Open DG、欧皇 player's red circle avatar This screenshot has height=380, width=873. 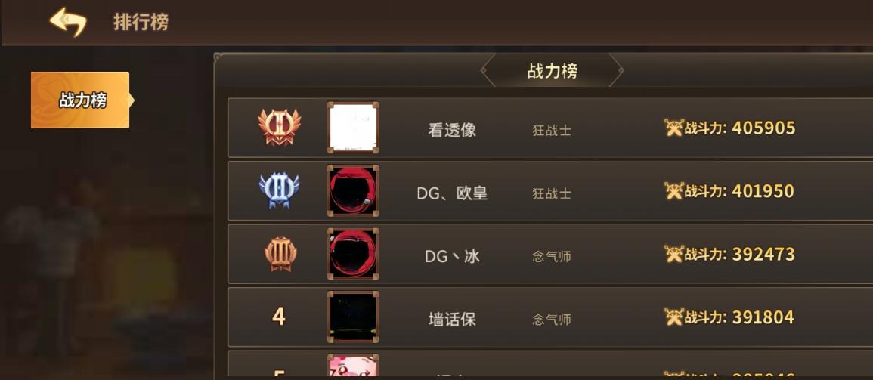(x=353, y=190)
